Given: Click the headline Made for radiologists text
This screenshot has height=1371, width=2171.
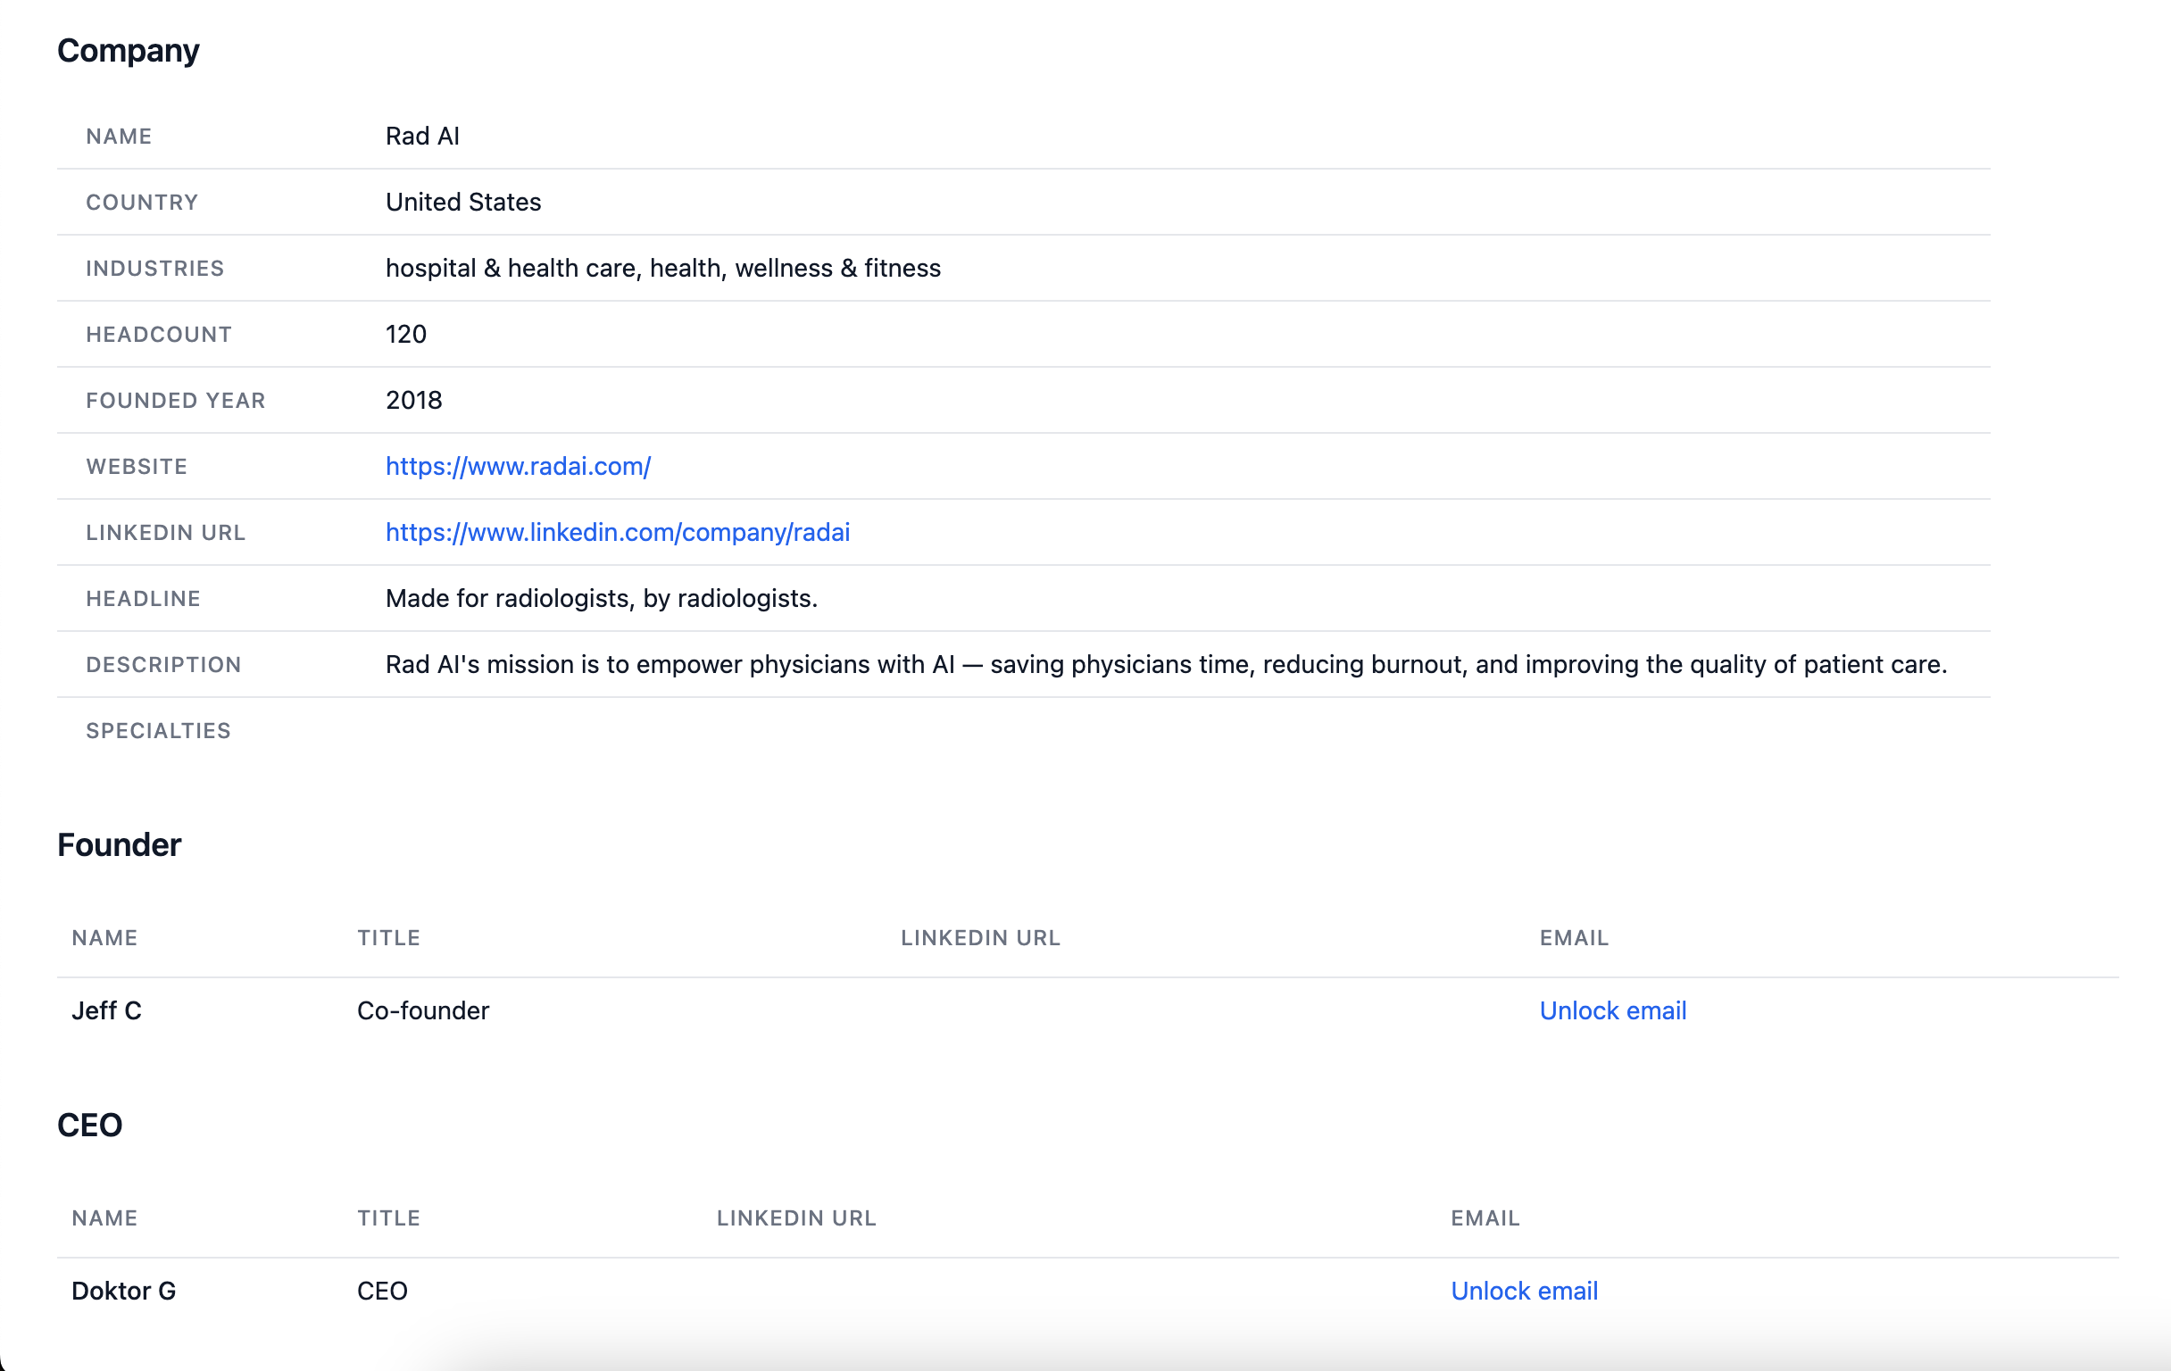Looking at the screenshot, I should (602, 599).
